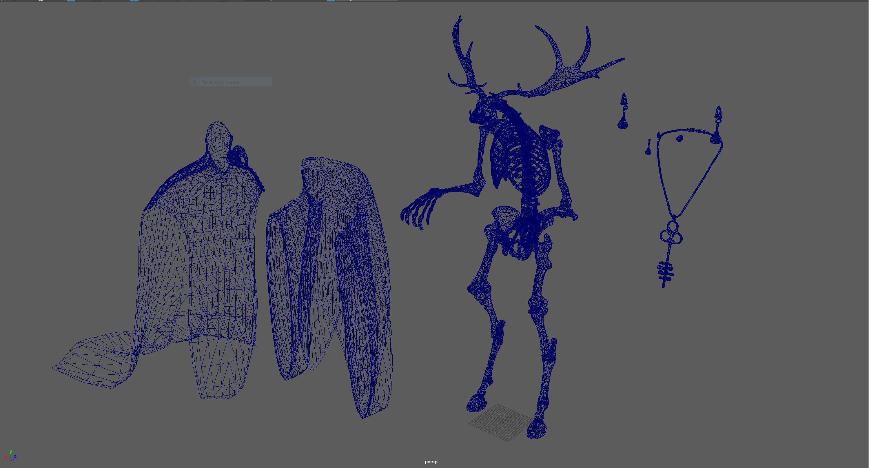Click the persp camera label at the bottom

431,462
